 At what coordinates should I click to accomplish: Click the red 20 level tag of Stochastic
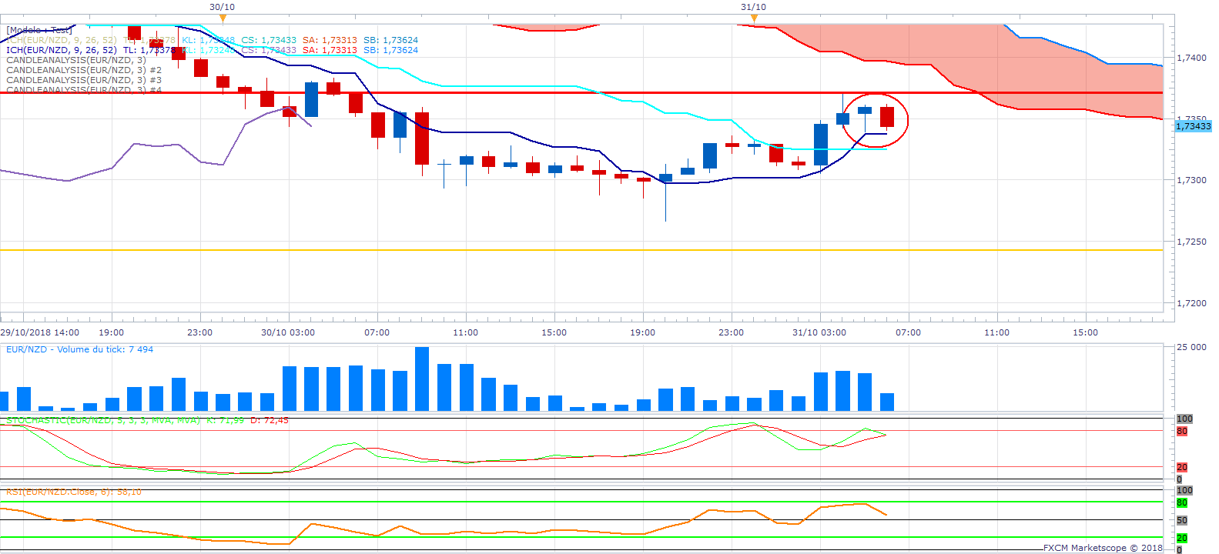[1182, 467]
